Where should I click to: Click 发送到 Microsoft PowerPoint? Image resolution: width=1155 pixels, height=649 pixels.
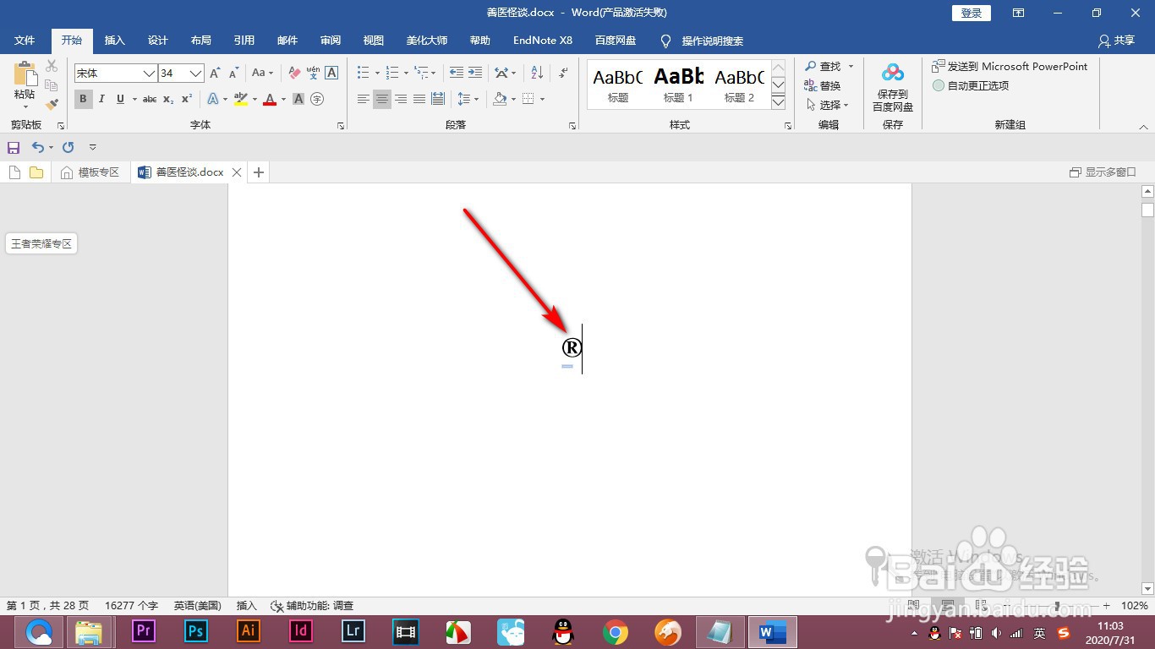1010,66
